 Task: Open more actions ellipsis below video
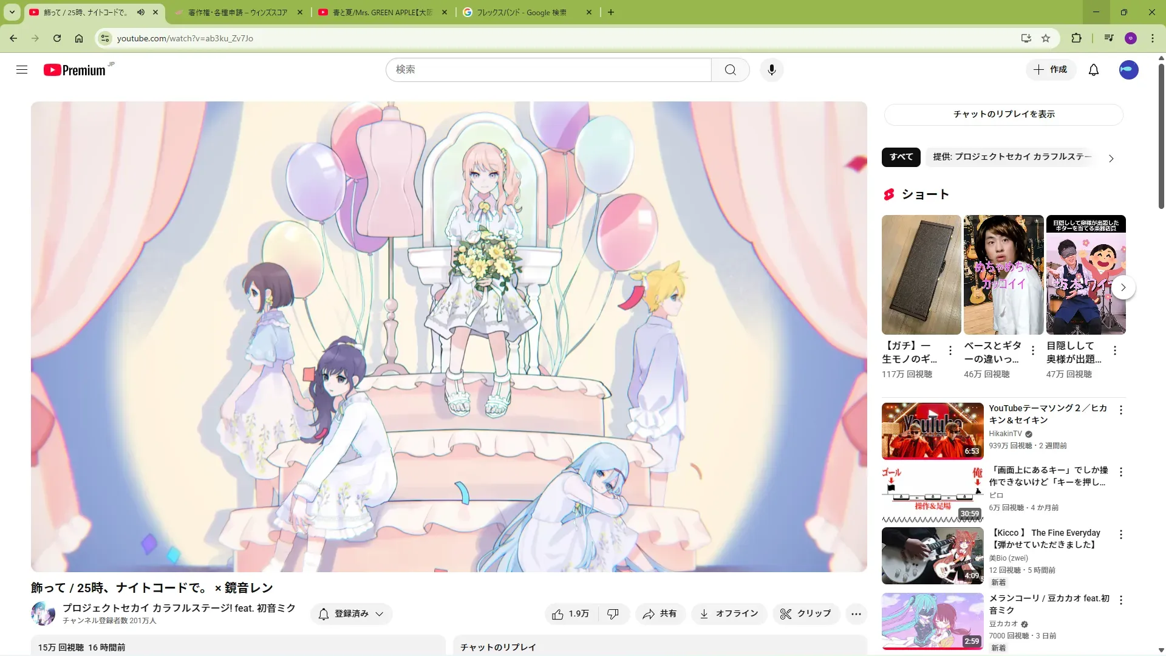pos(856,614)
